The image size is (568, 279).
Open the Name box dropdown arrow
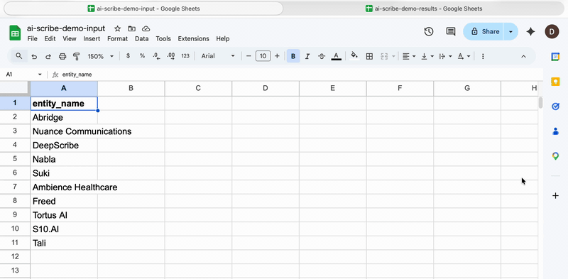(x=40, y=75)
